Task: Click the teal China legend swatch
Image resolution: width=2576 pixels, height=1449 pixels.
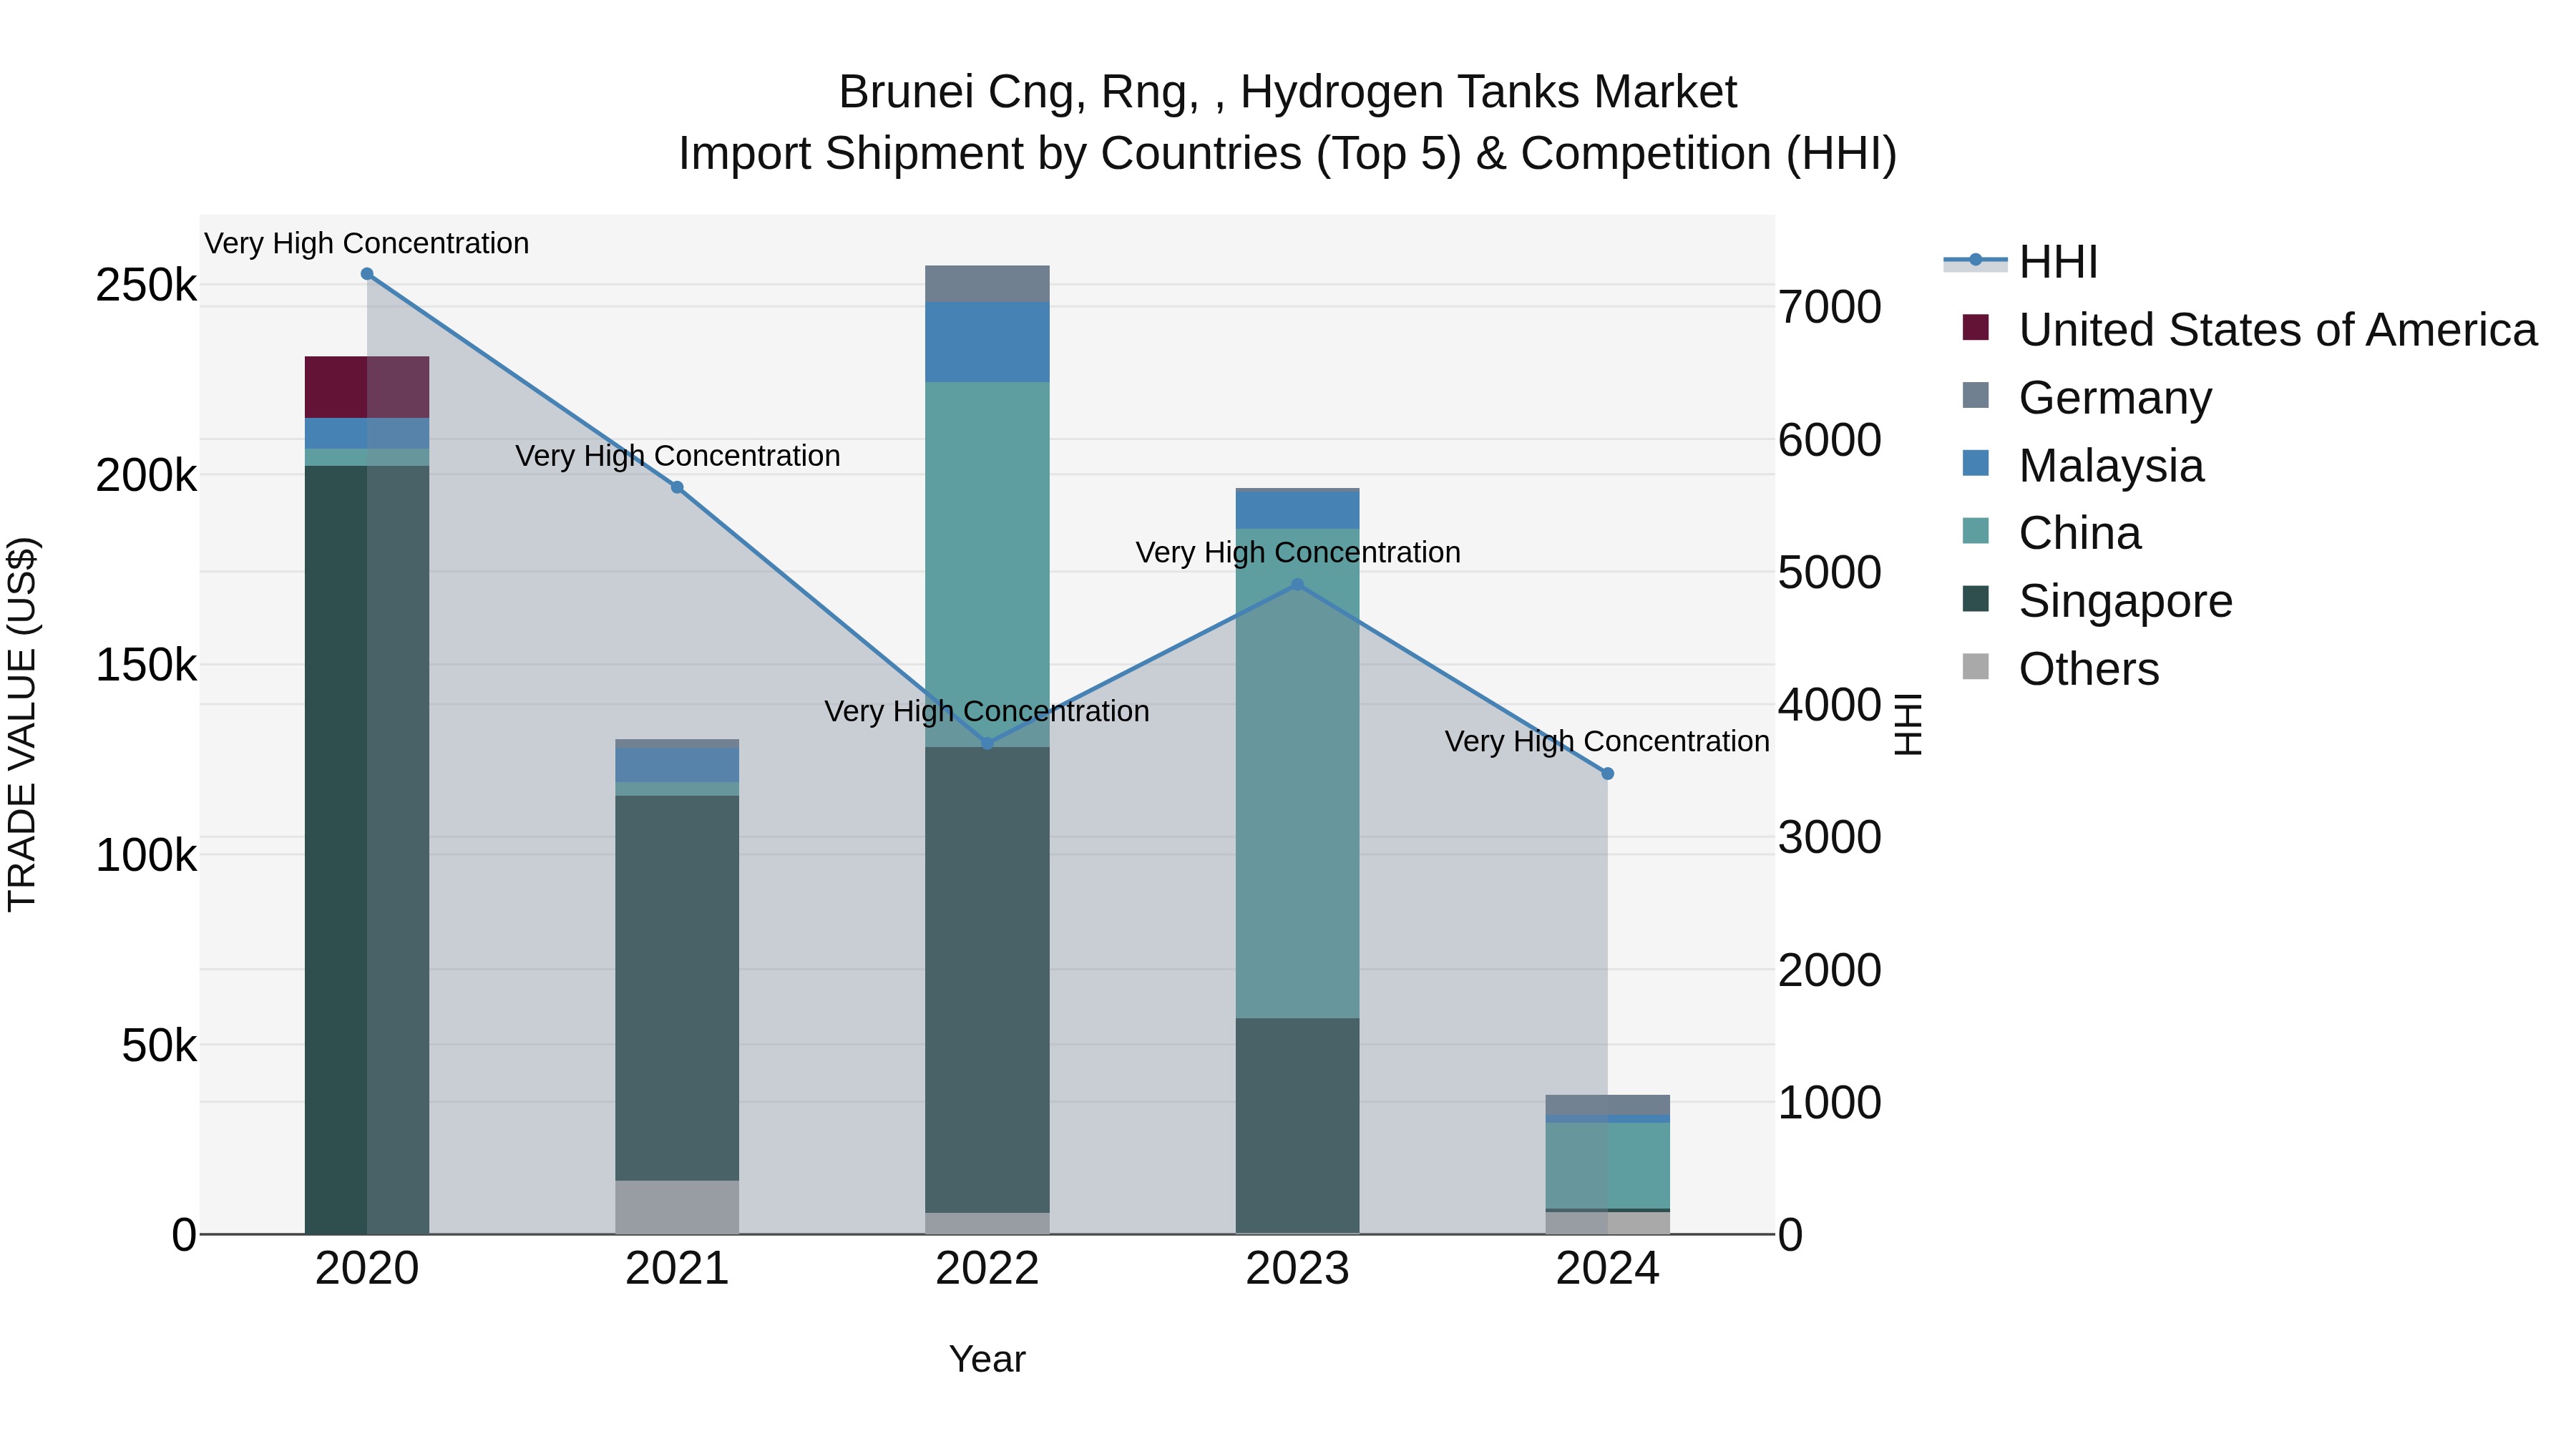Action: point(1976,531)
